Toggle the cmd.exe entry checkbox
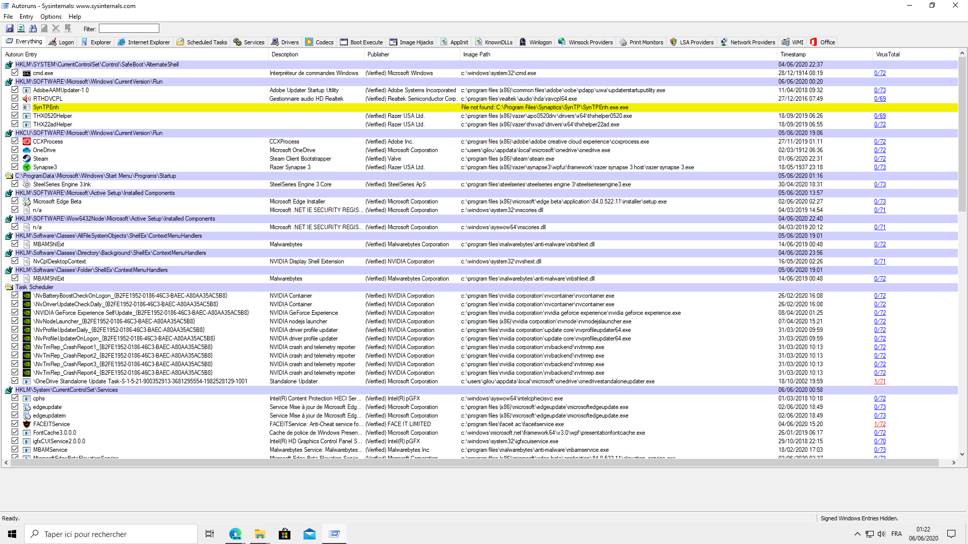This screenshot has width=968, height=544. tap(15, 73)
